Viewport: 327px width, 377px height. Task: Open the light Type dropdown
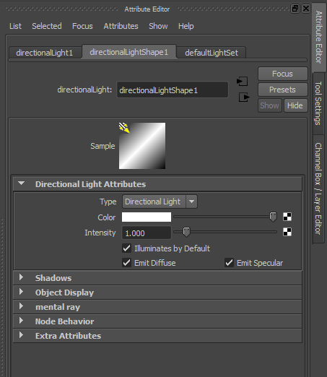tap(160, 201)
